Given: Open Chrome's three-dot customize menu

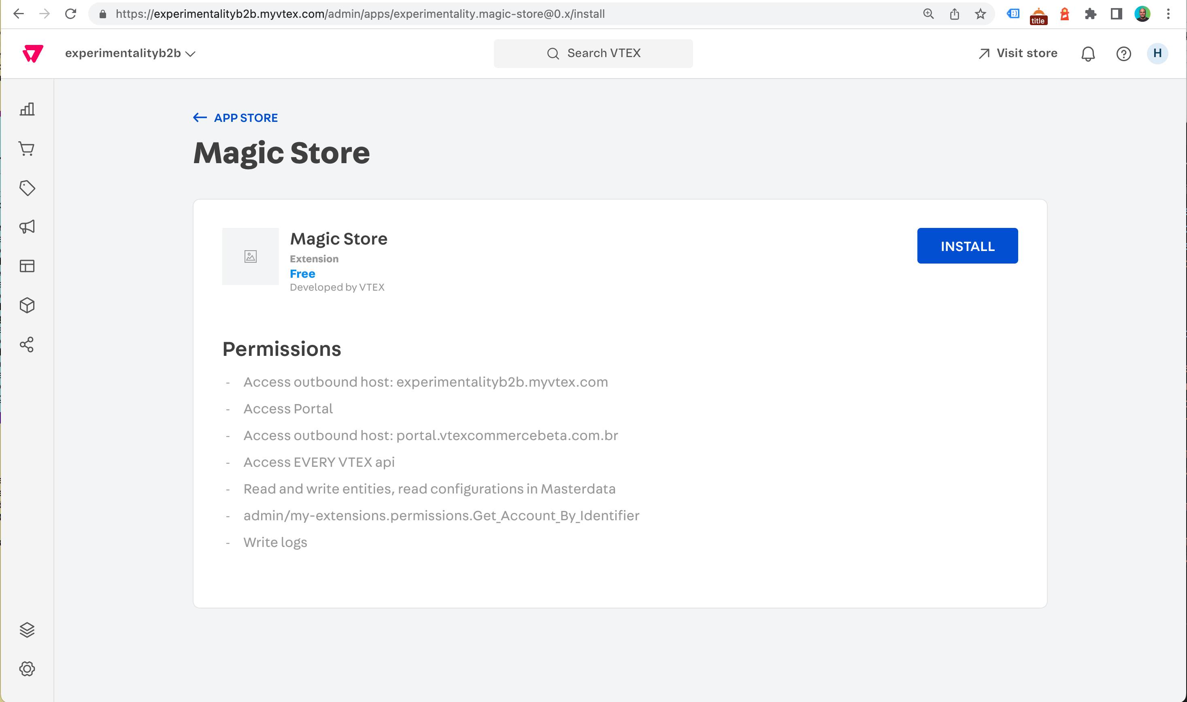Looking at the screenshot, I should [1168, 14].
